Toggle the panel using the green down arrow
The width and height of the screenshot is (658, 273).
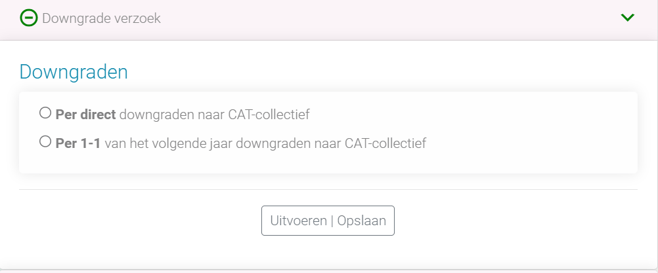627,18
